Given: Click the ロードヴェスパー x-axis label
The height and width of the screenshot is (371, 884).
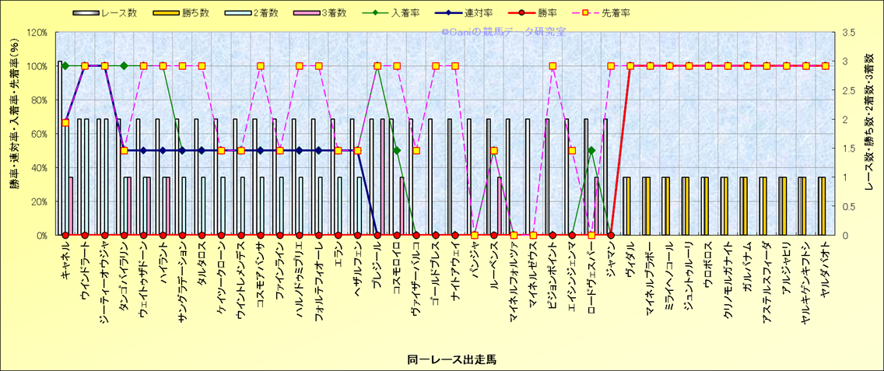Looking at the screenshot, I should [x=591, y=272].
